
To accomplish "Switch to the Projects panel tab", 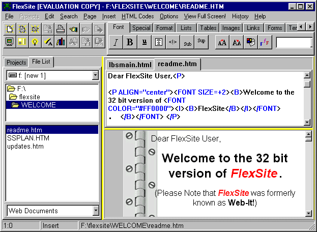I will 16,63.
